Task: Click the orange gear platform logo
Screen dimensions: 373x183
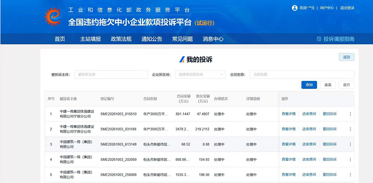Action: 53,16
